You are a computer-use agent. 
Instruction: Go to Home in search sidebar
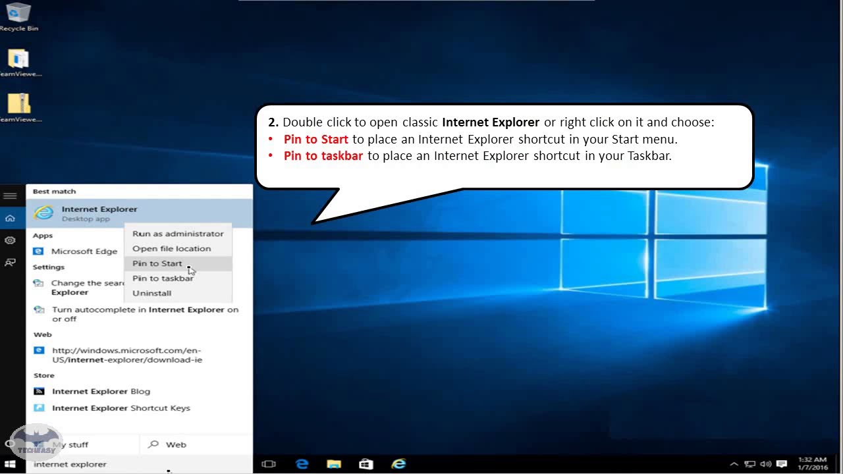click(x=10, y=218)
